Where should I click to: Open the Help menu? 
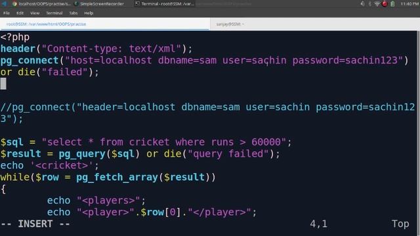[89, 13]
